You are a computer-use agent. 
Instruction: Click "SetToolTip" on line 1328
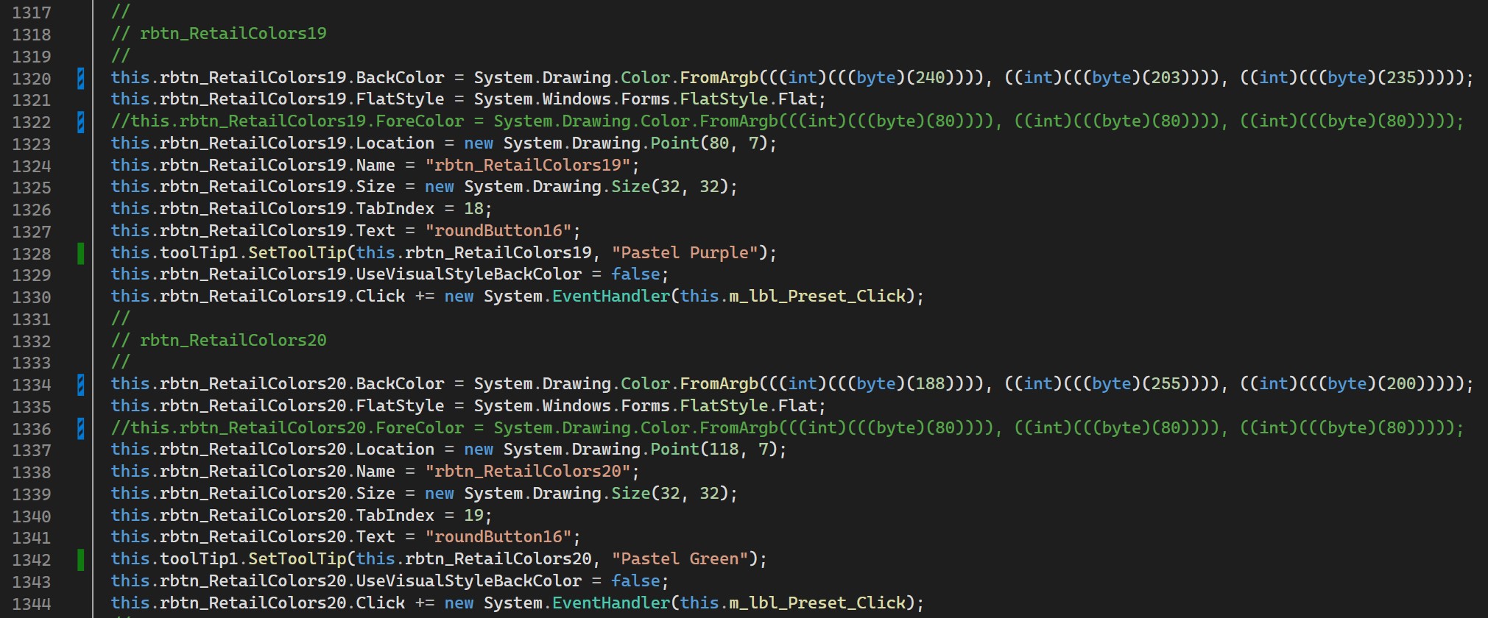click(x=297, y=253)
